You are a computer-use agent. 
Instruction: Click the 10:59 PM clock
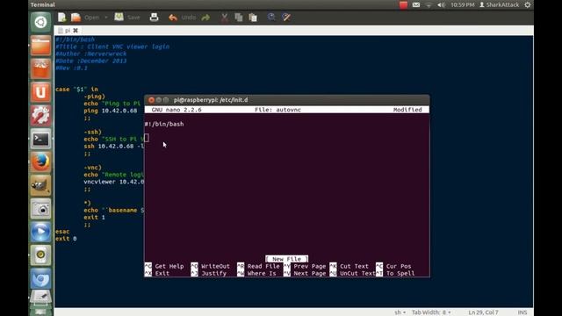[463, 4]
